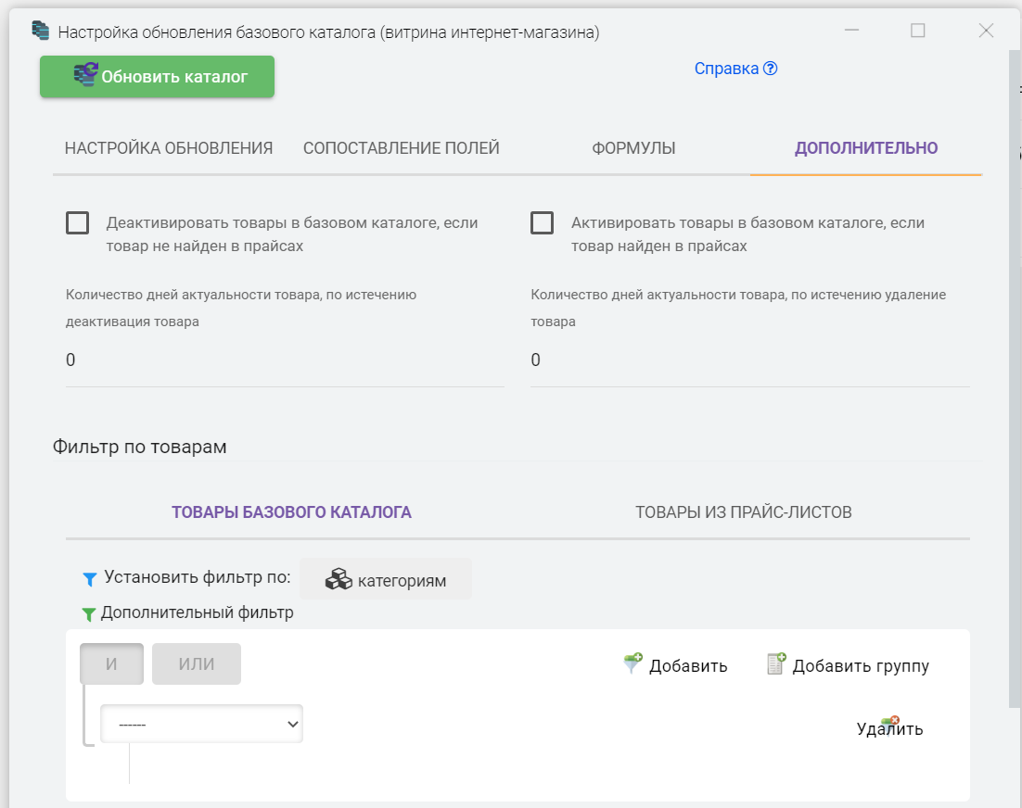This screenshot has width=1022, height=808.
Task: Click the cubes icon next to категориям
Action: [339, 580]
